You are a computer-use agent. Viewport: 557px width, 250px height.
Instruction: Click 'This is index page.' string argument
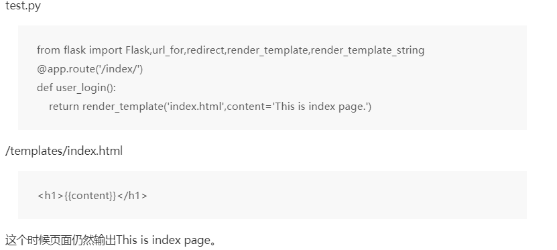coord(320,107)
